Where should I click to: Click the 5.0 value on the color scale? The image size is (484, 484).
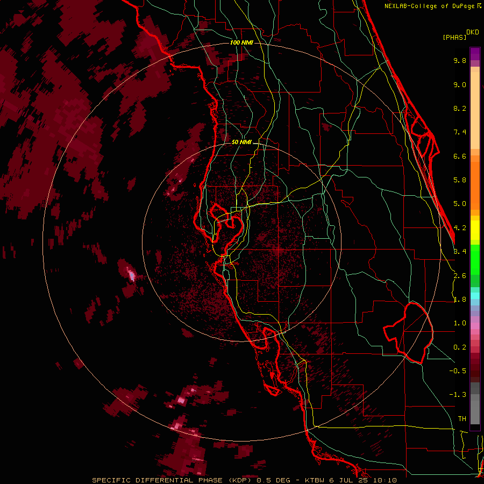coord(460,204)
